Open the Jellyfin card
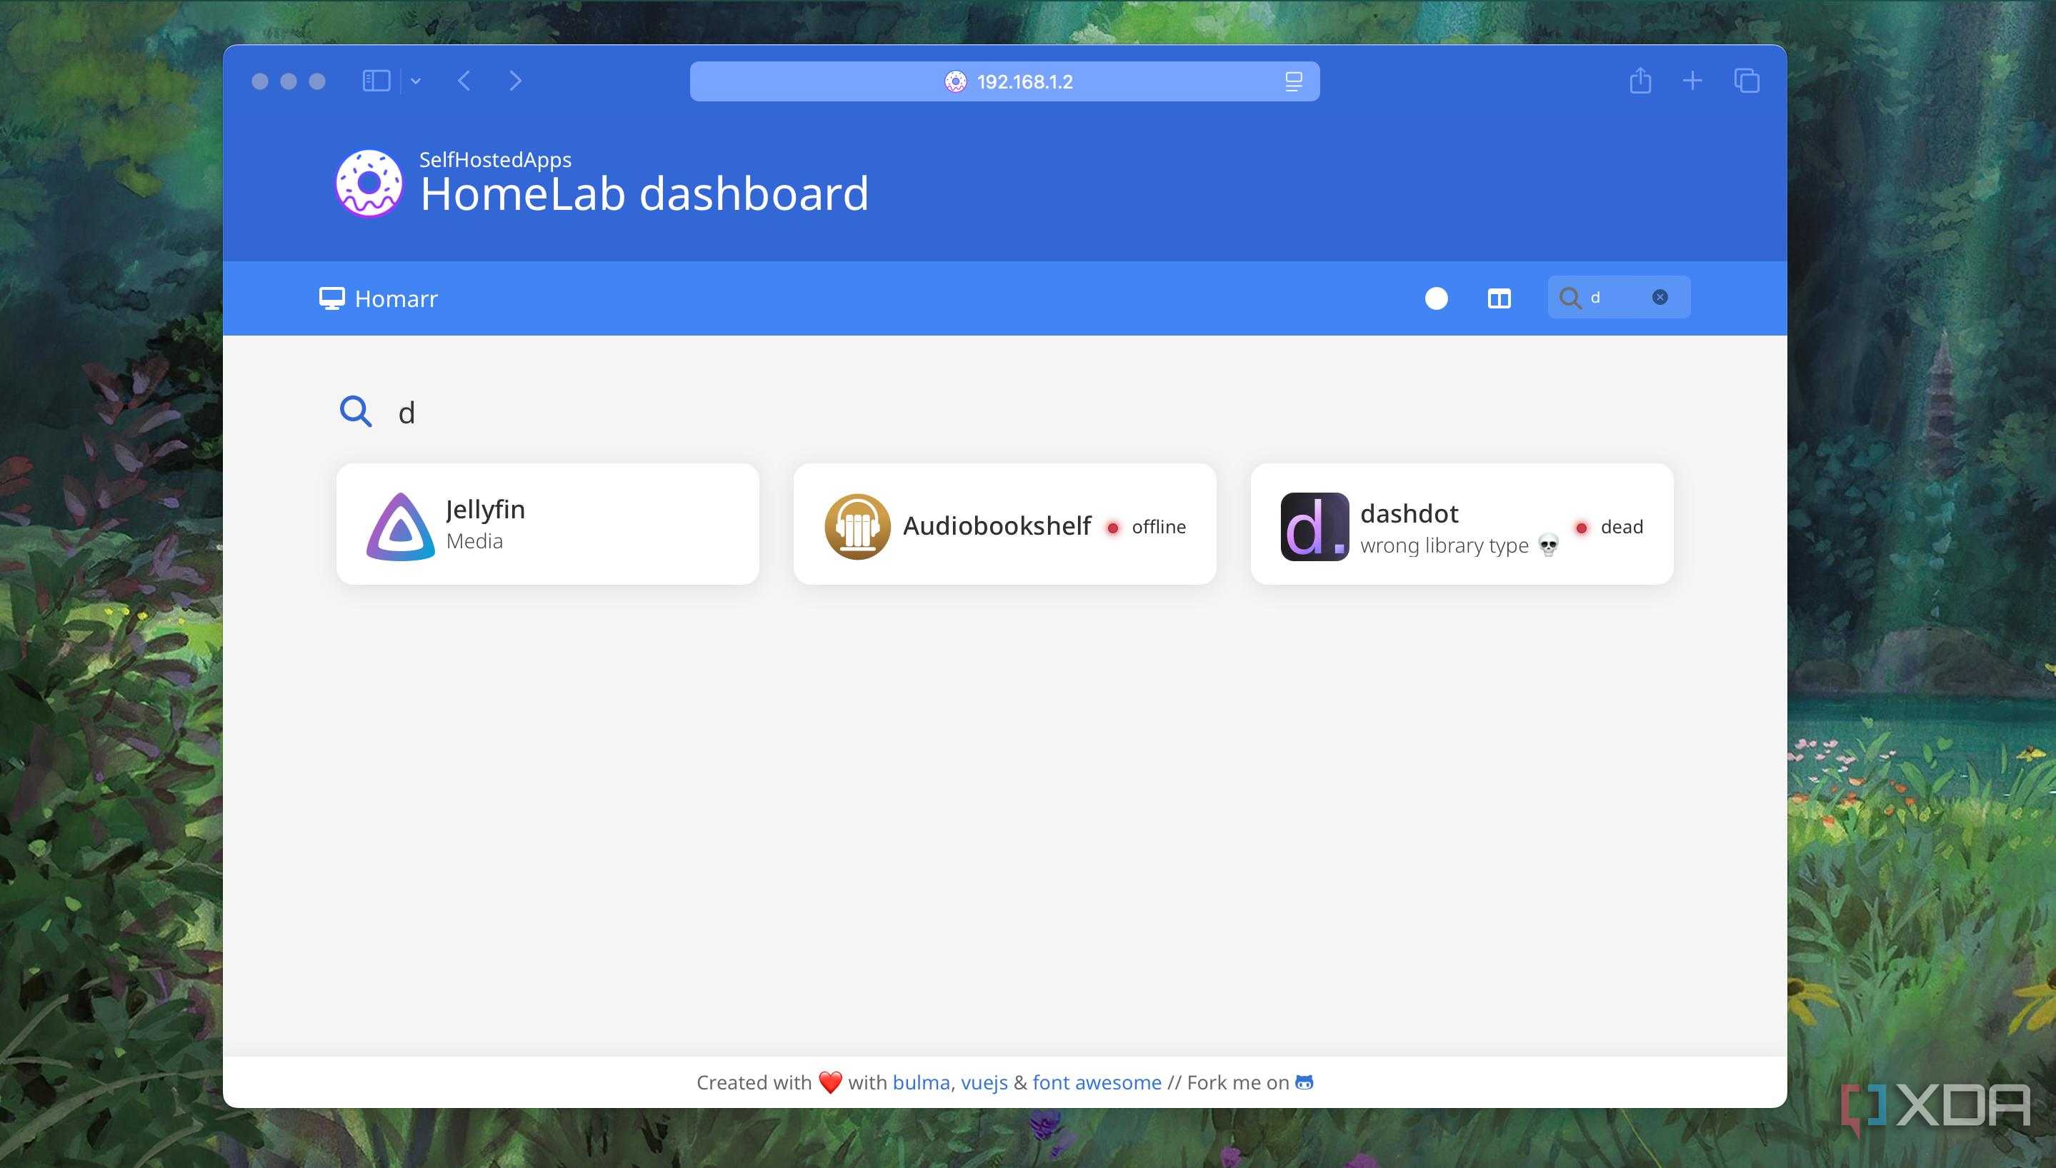Viewport: 2056px width, 1168px height. point(547,524)
